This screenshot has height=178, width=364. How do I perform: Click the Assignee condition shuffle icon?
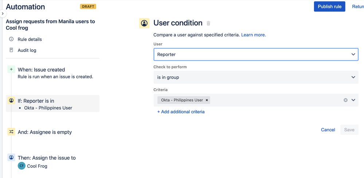tap(11, 132)
